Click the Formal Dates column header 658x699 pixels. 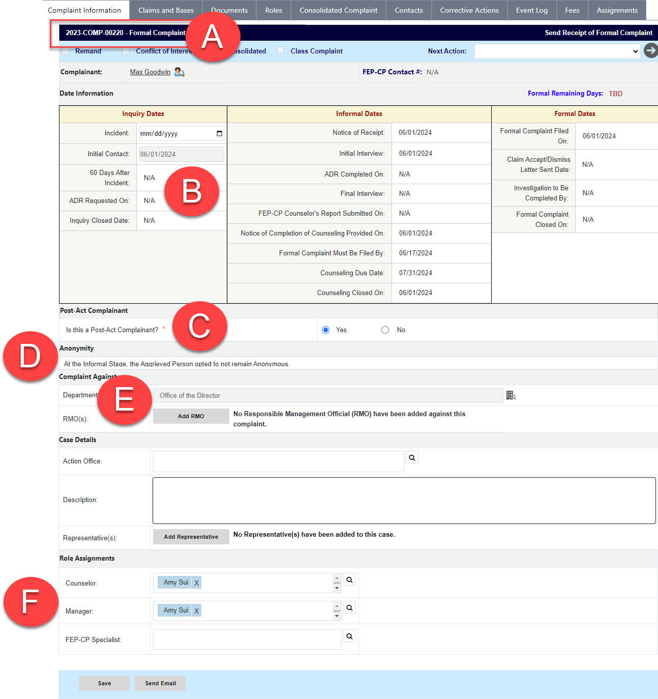pyautogui.click(x=575, y=114)
